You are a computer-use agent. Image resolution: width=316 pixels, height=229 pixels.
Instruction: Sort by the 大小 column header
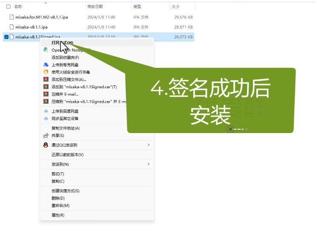tap(175, 7)
